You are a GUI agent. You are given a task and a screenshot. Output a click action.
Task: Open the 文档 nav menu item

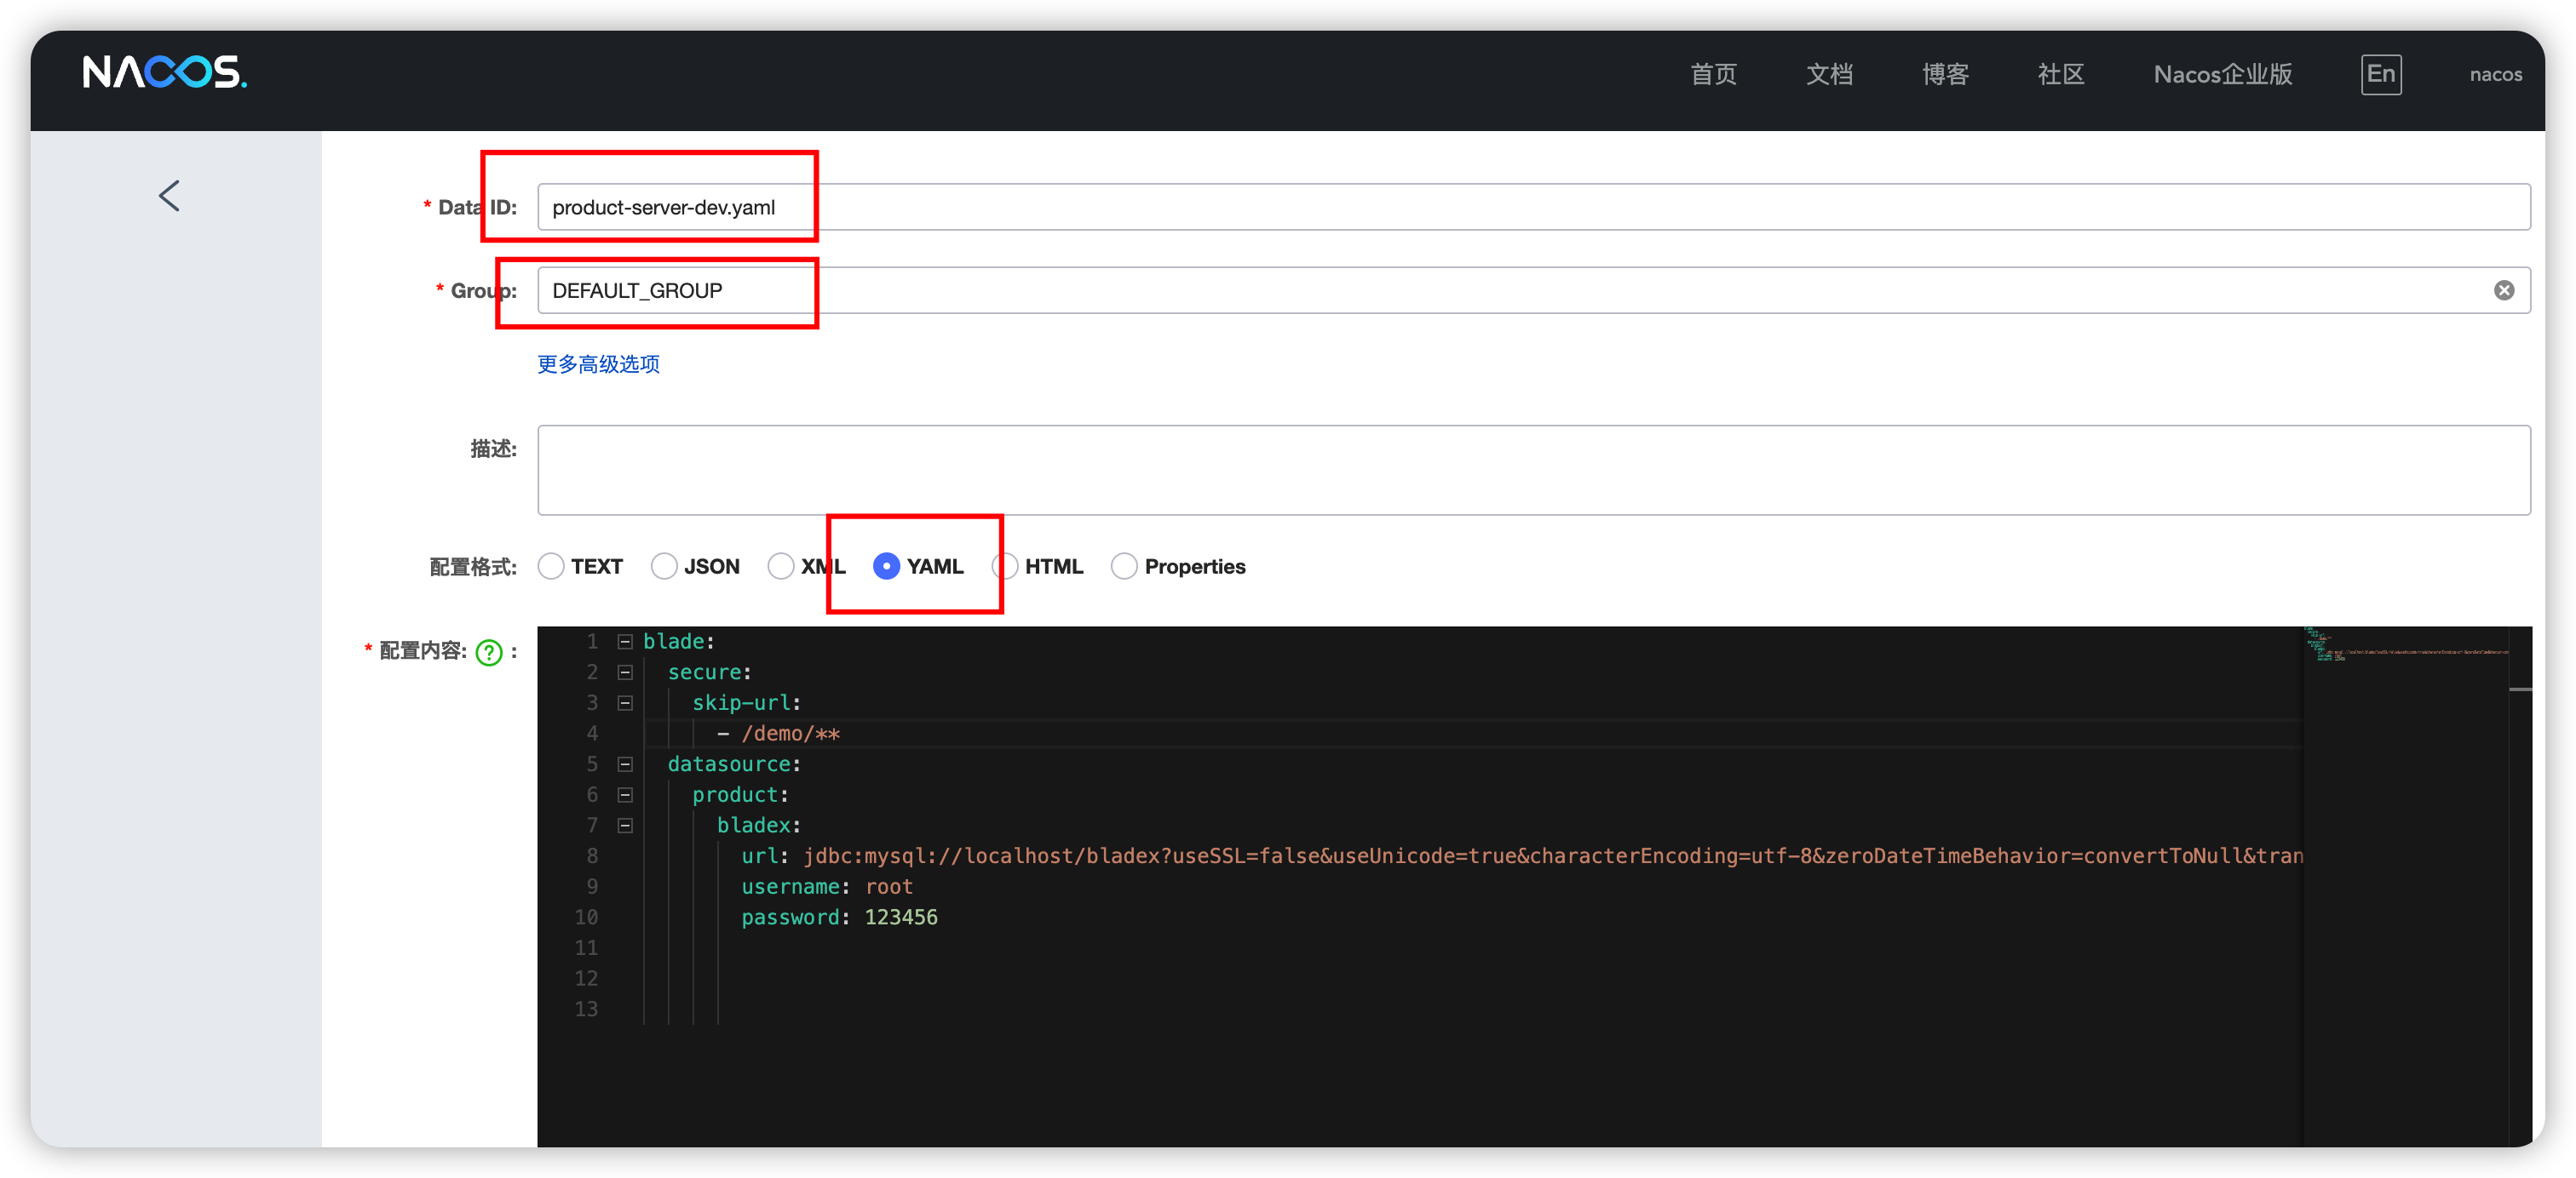(x=1829, y=75)
